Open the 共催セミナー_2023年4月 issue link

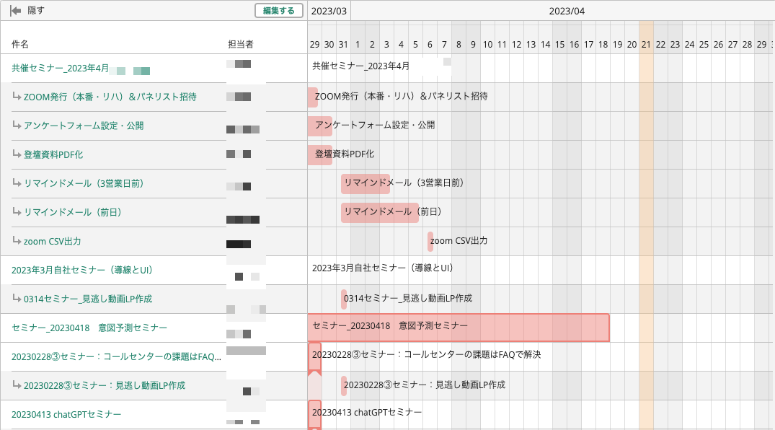pos(60,69)
